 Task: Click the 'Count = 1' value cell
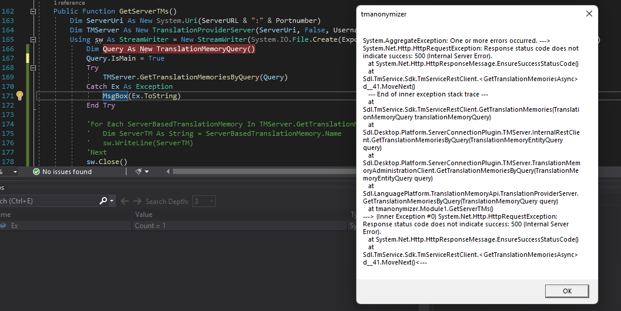(x=150, y=225)
